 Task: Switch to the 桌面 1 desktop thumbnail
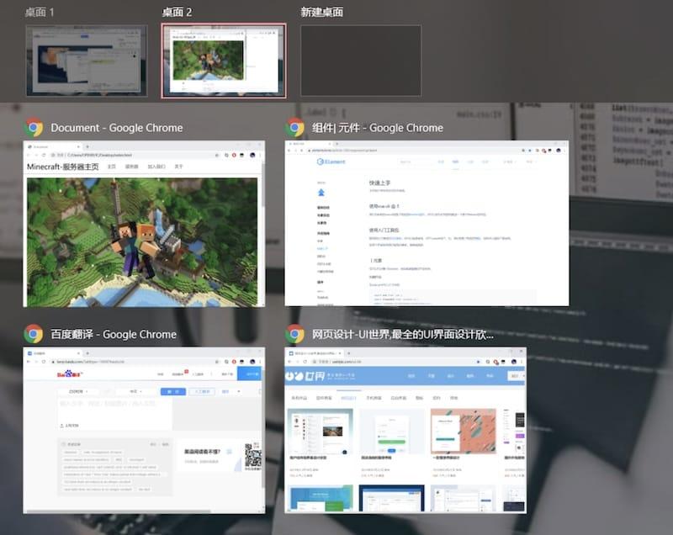click(x=87, y=61)
